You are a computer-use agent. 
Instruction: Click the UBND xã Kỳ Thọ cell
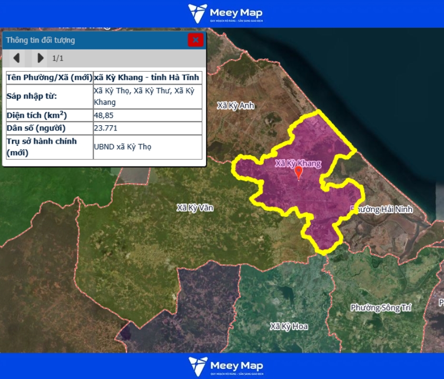pyautogui.click(x=123, y=147)
